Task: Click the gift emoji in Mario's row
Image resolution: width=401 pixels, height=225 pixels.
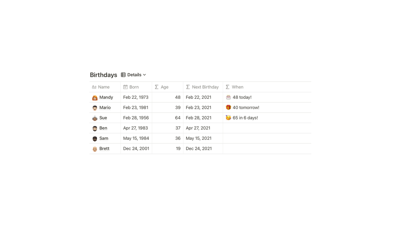Action: [x=228, y=108]
